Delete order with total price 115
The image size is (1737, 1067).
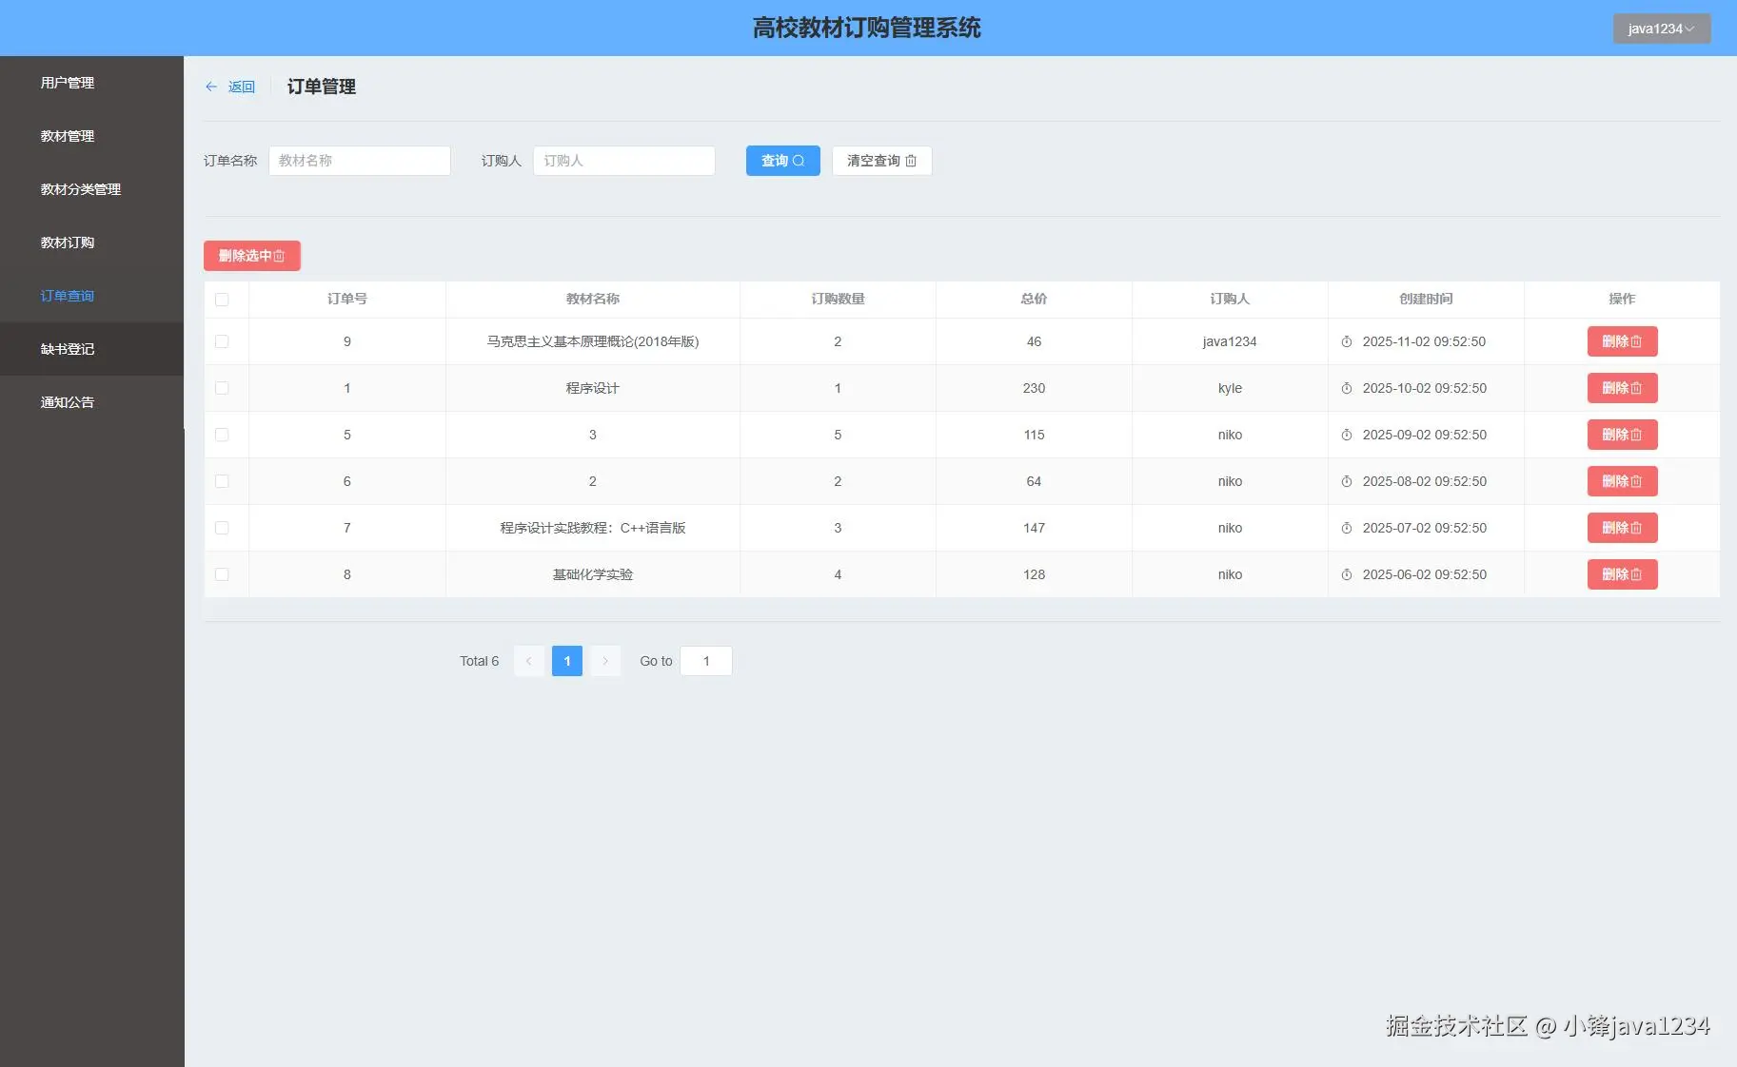coord(1622,435)
